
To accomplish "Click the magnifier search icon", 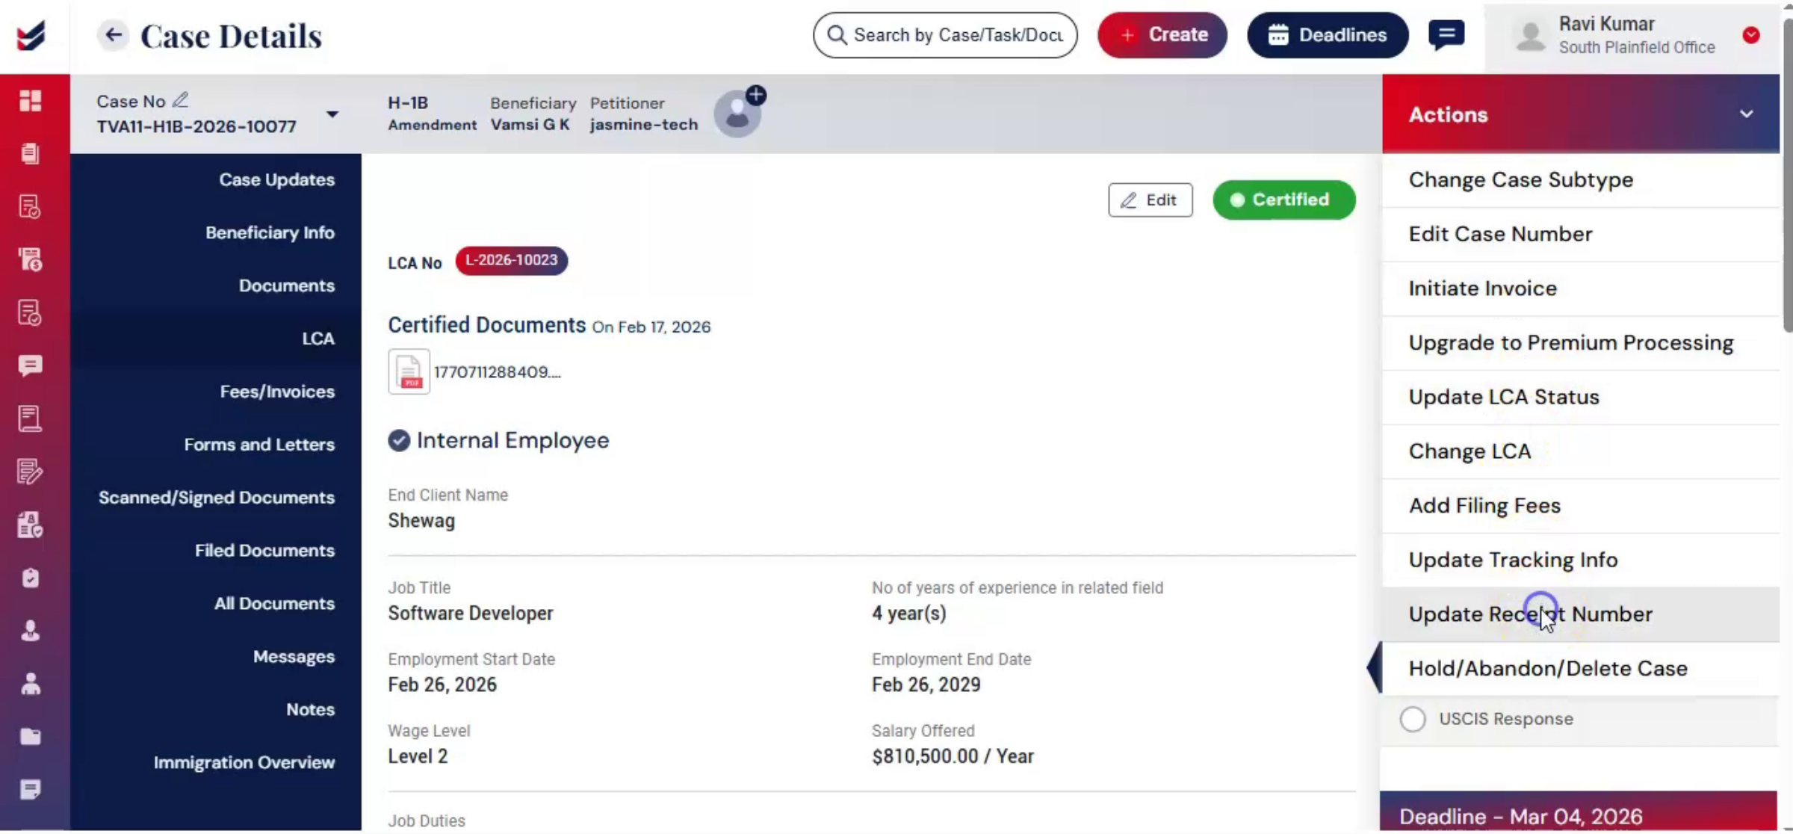I will click(837, 35).
